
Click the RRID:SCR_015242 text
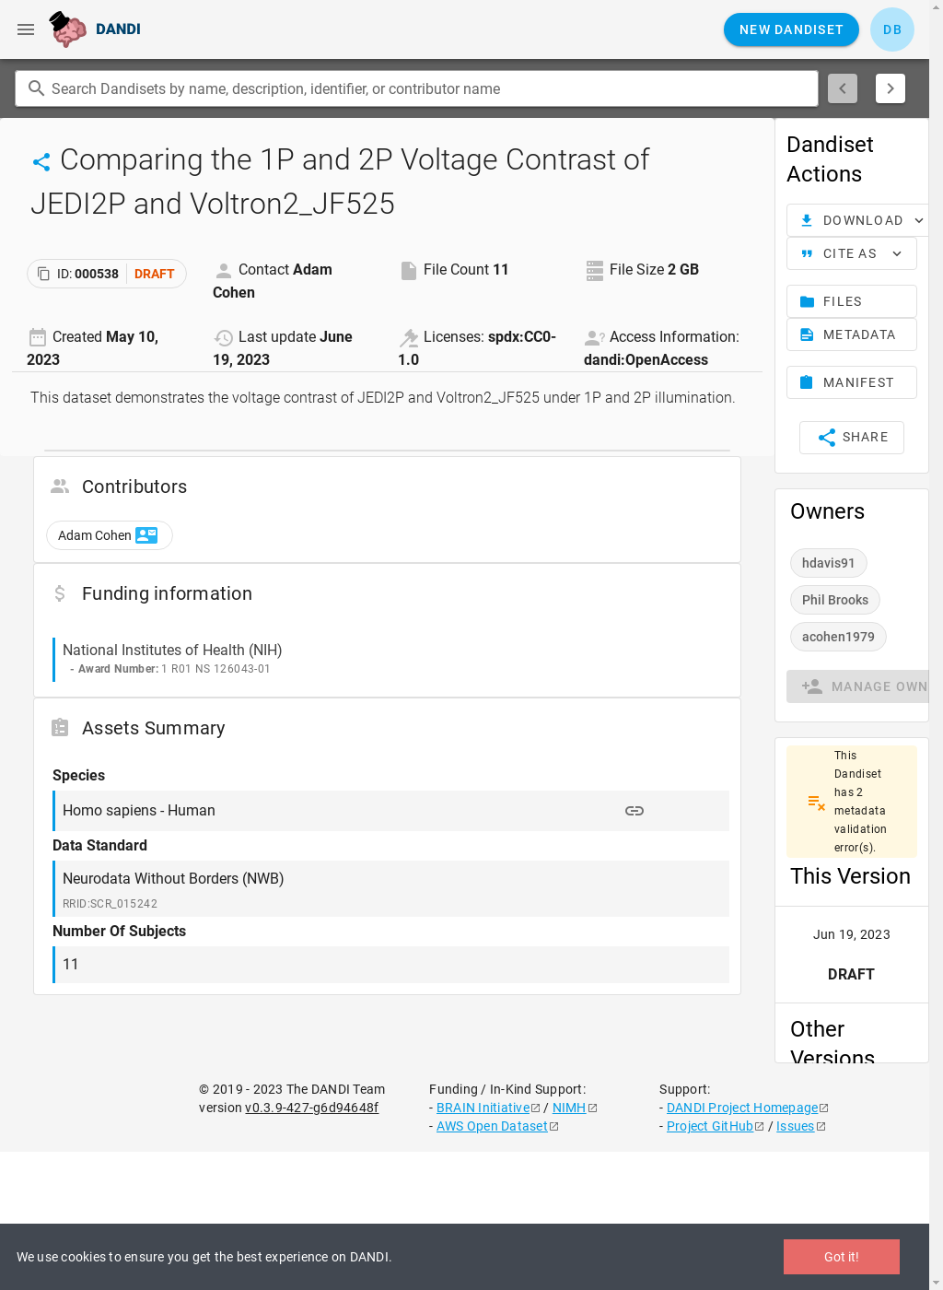(x=110, y=904)
